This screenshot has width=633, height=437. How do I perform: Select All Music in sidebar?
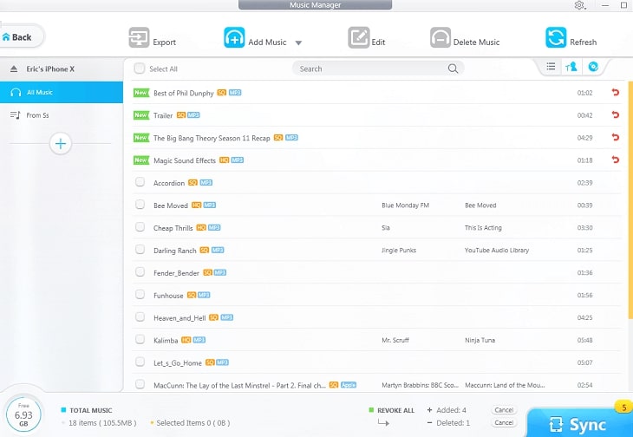pos(62,93)
